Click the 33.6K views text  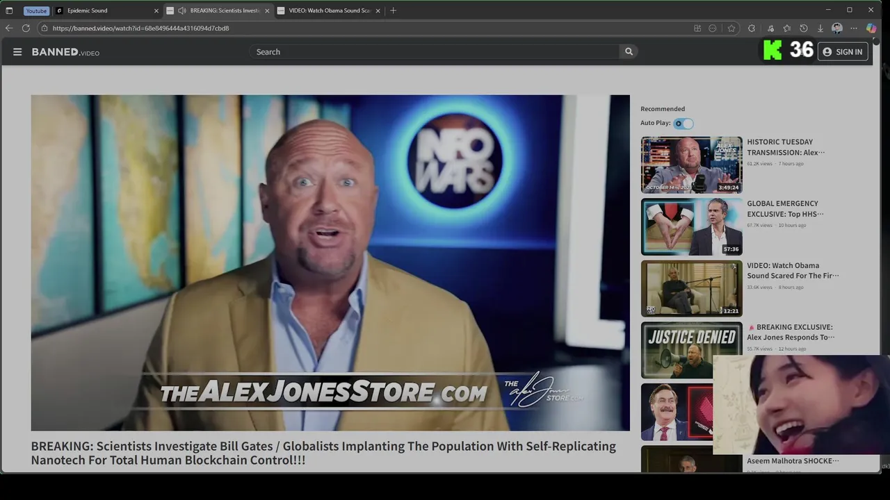tap(759, 287)
